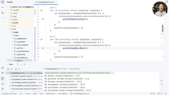Open the sort tests options icon
This screenshot has width=169, height=95.
(x=16, y=69)
